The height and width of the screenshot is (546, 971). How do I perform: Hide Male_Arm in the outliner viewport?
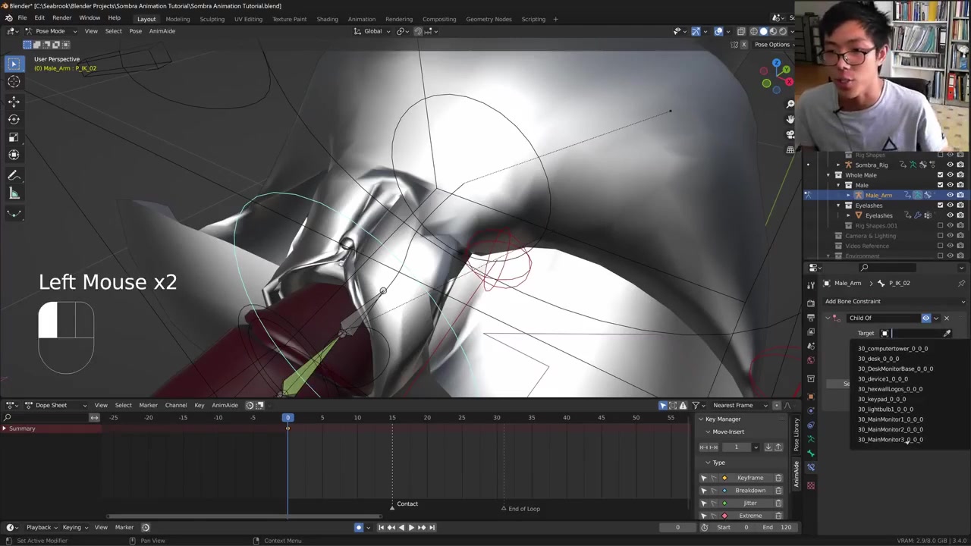point(950,195)
